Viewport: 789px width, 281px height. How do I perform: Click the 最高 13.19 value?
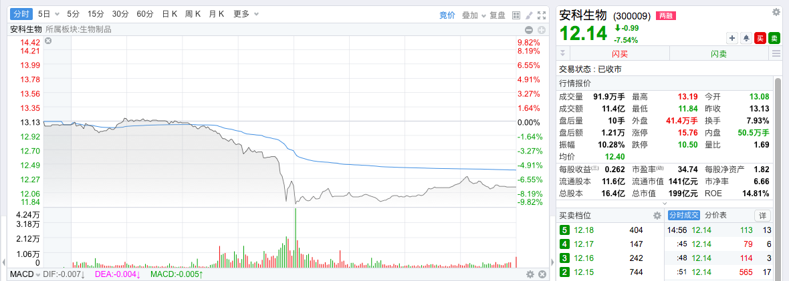pyautogui.click(x=687, y=96)
